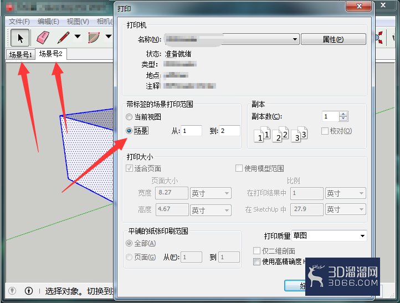Close the SketchUp main window
This screenshot has width=400, height=303.
383,6
